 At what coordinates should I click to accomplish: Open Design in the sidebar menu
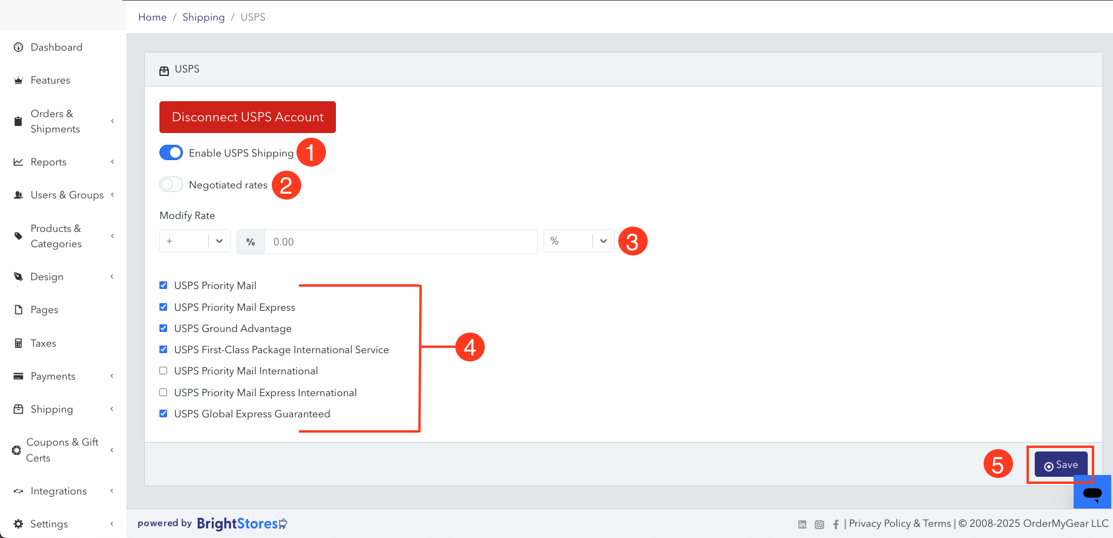[x=47, y=277]
